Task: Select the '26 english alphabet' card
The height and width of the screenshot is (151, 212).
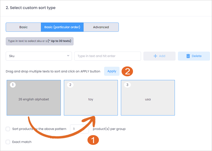Action: (x=34, y=98)
